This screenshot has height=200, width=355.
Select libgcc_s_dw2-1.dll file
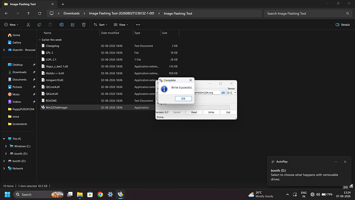57,66
